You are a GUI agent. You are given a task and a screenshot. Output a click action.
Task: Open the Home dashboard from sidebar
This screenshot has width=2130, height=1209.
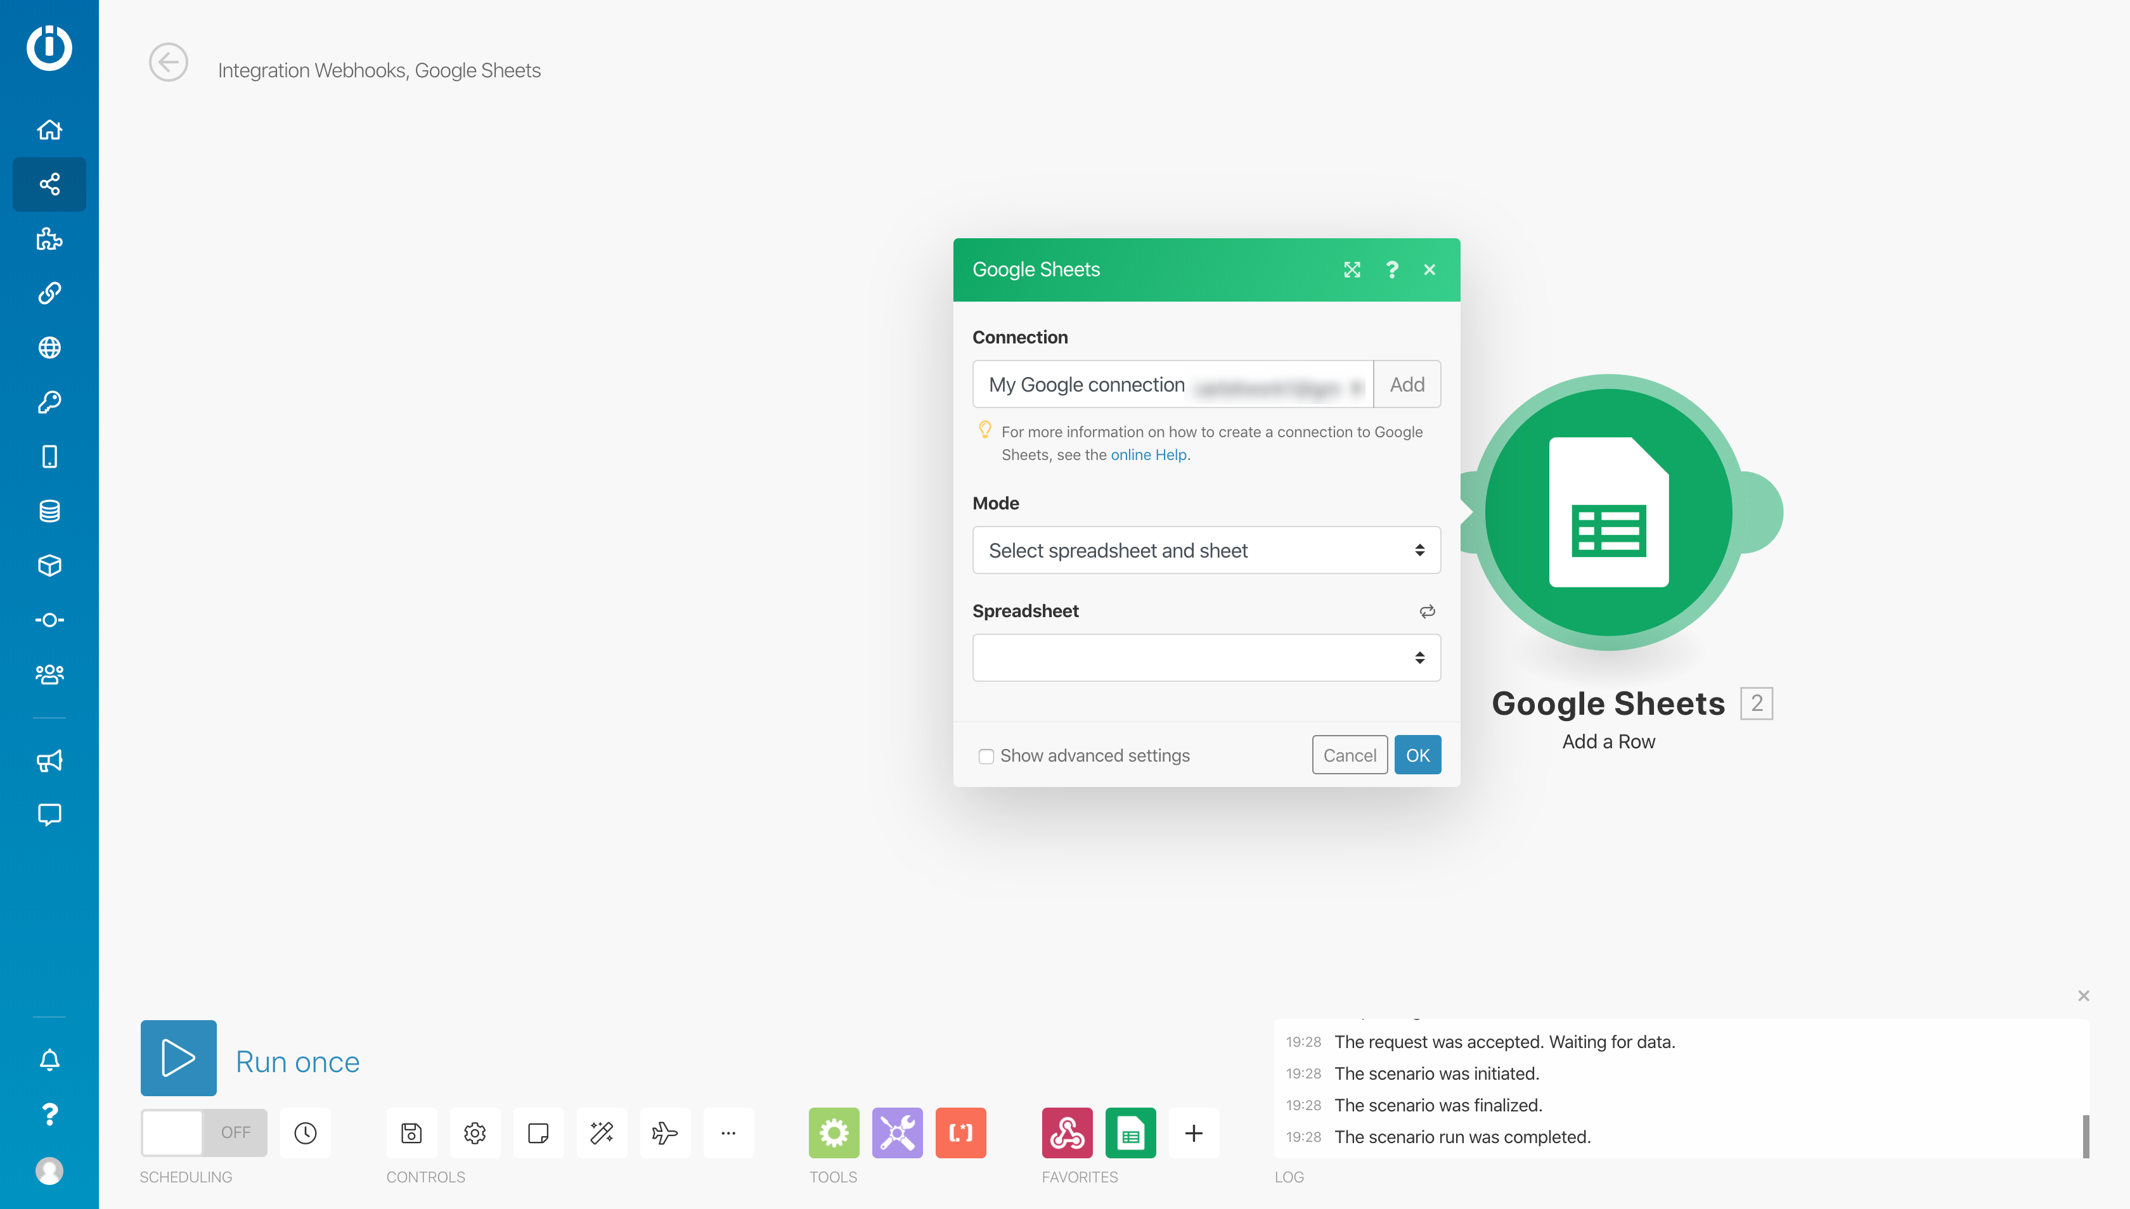tap(49, 129)
